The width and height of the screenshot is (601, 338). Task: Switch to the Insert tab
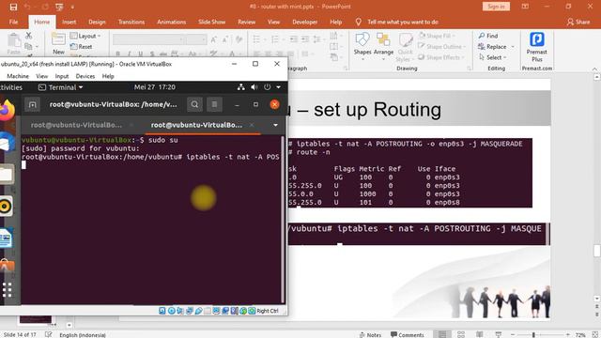click(69, 22)
